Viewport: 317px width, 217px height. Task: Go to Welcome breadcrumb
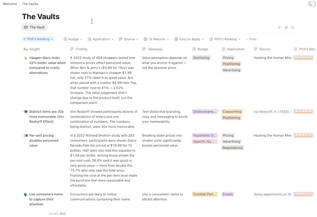coord(10,4)
